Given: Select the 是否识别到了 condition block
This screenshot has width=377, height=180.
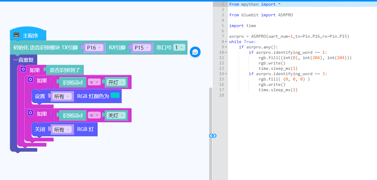Looking at the screenshot, I should pos(65,70).
